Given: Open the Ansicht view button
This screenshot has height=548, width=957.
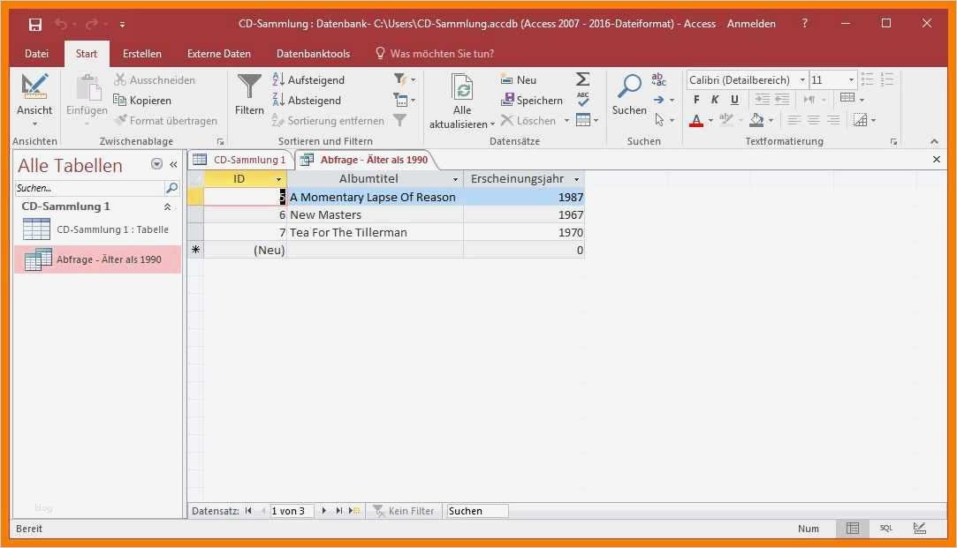Looking at the screenshot, I should [34, 99].
